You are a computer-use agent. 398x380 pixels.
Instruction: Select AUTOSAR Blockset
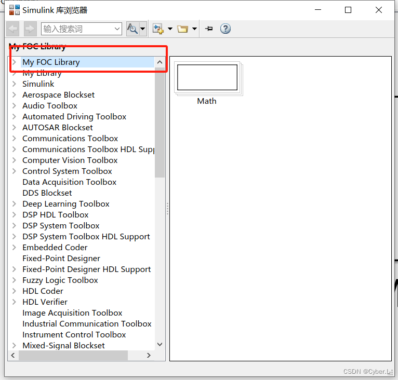tap(58, 128)
